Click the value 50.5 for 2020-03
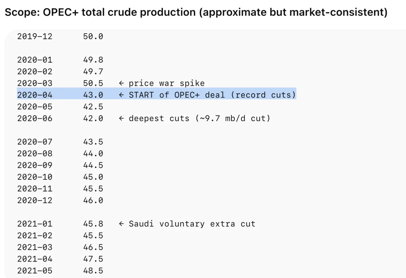 point(93,83)
